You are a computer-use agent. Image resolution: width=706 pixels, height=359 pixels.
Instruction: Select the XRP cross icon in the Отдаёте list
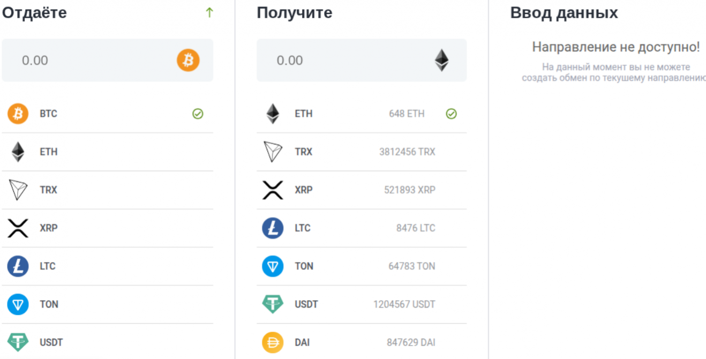pos(18,228)
